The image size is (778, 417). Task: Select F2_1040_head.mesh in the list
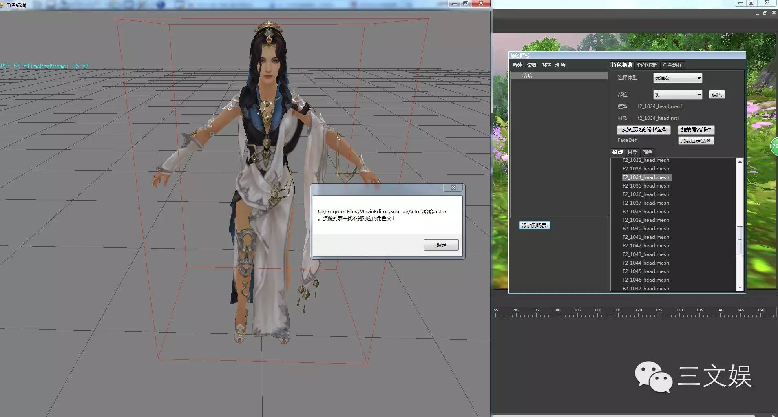(646, 229)
